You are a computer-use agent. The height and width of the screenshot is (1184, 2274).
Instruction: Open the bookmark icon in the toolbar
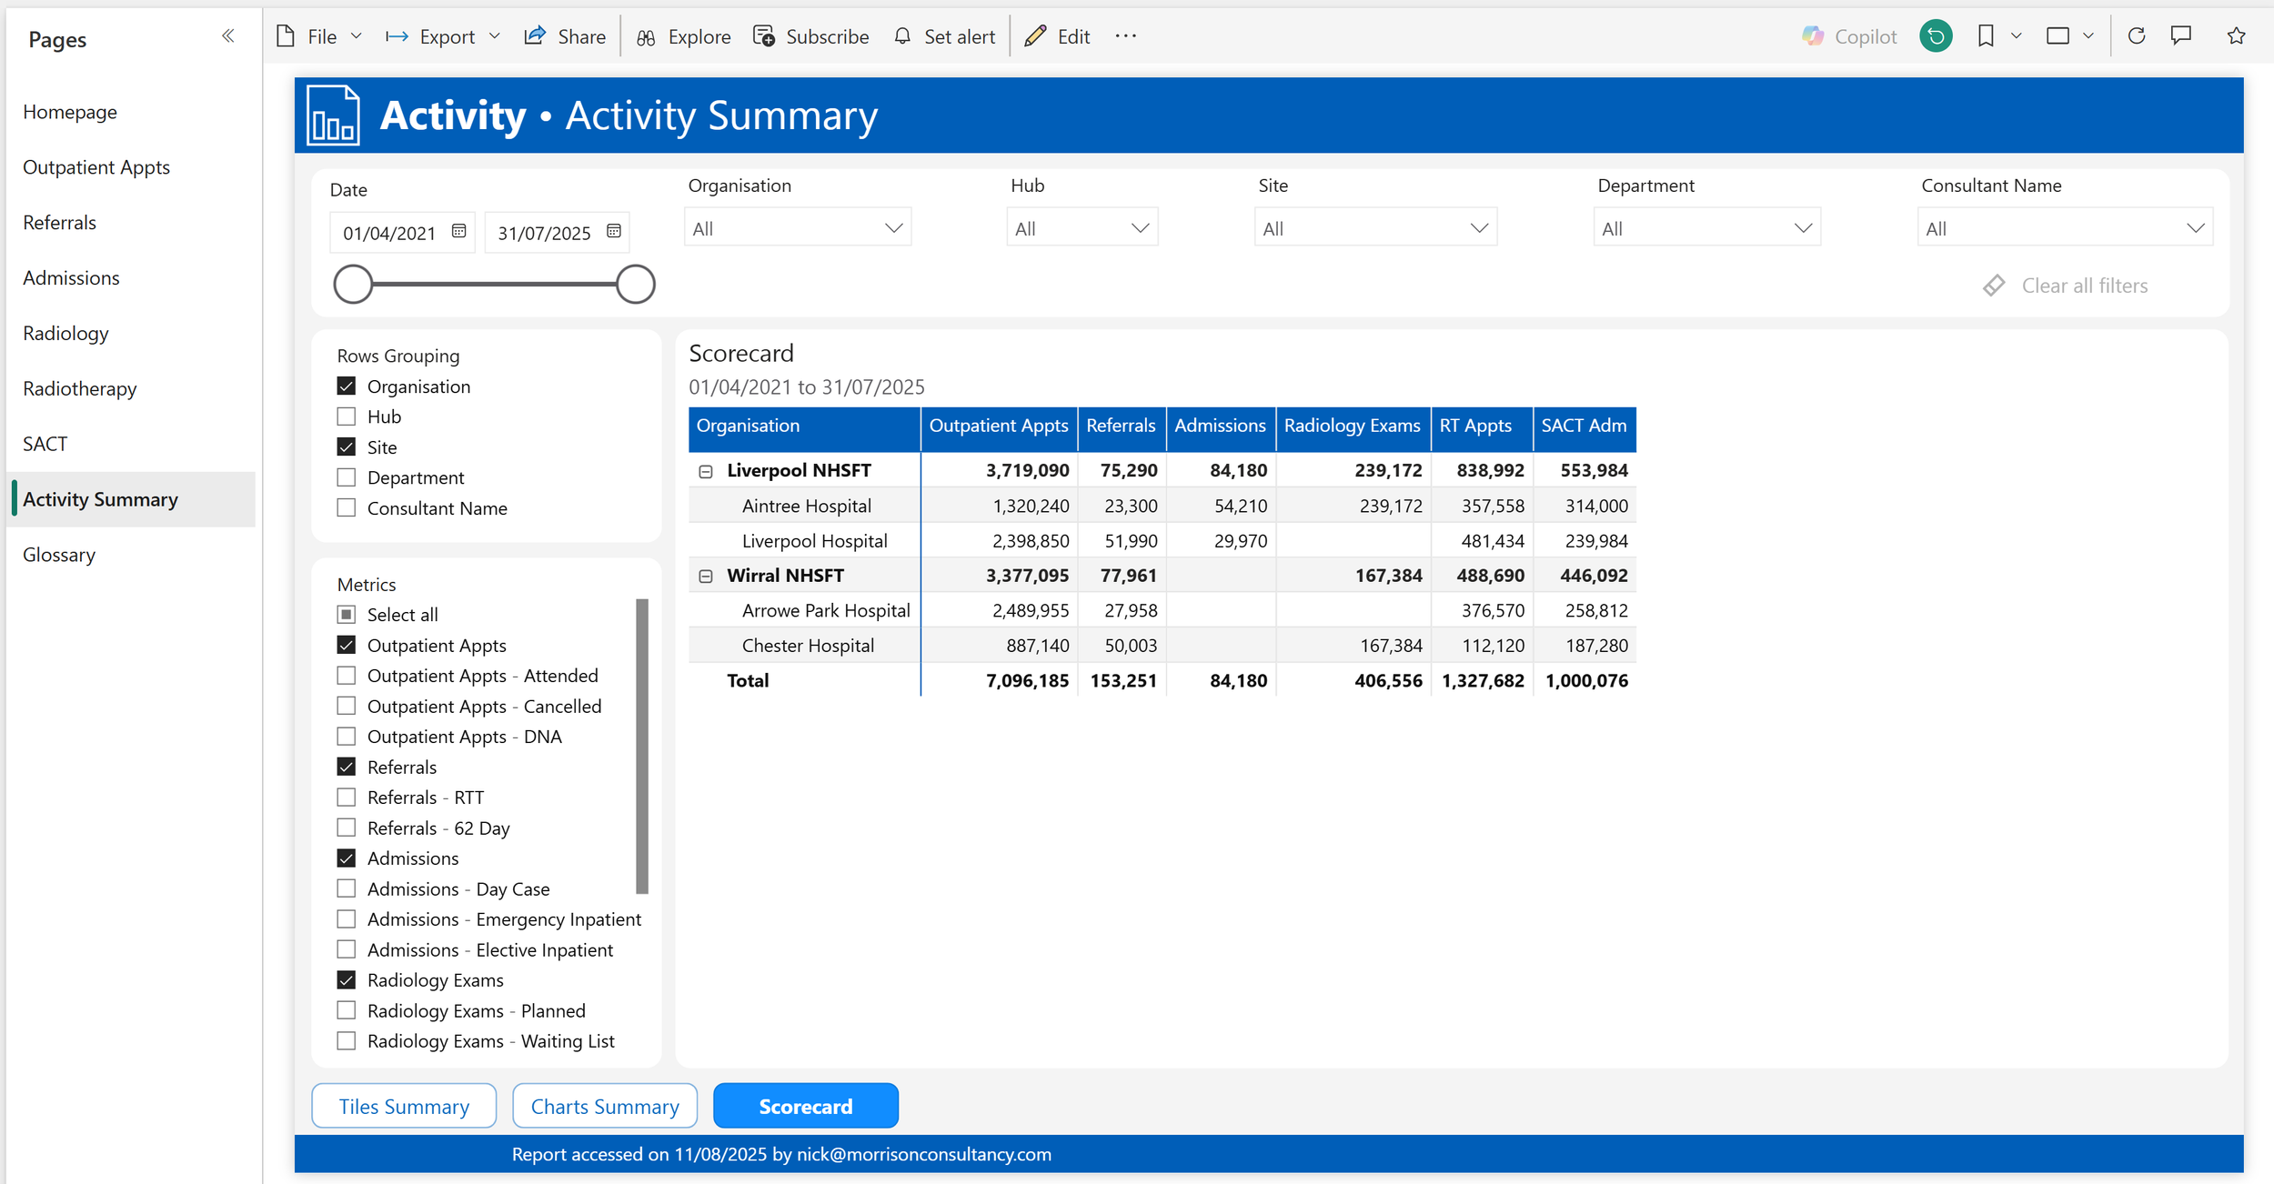coord(1986,36)
